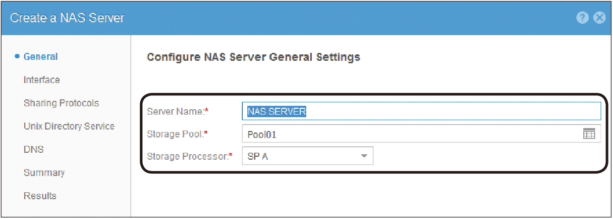Click the Server Name label

click(x=177, y=112)
